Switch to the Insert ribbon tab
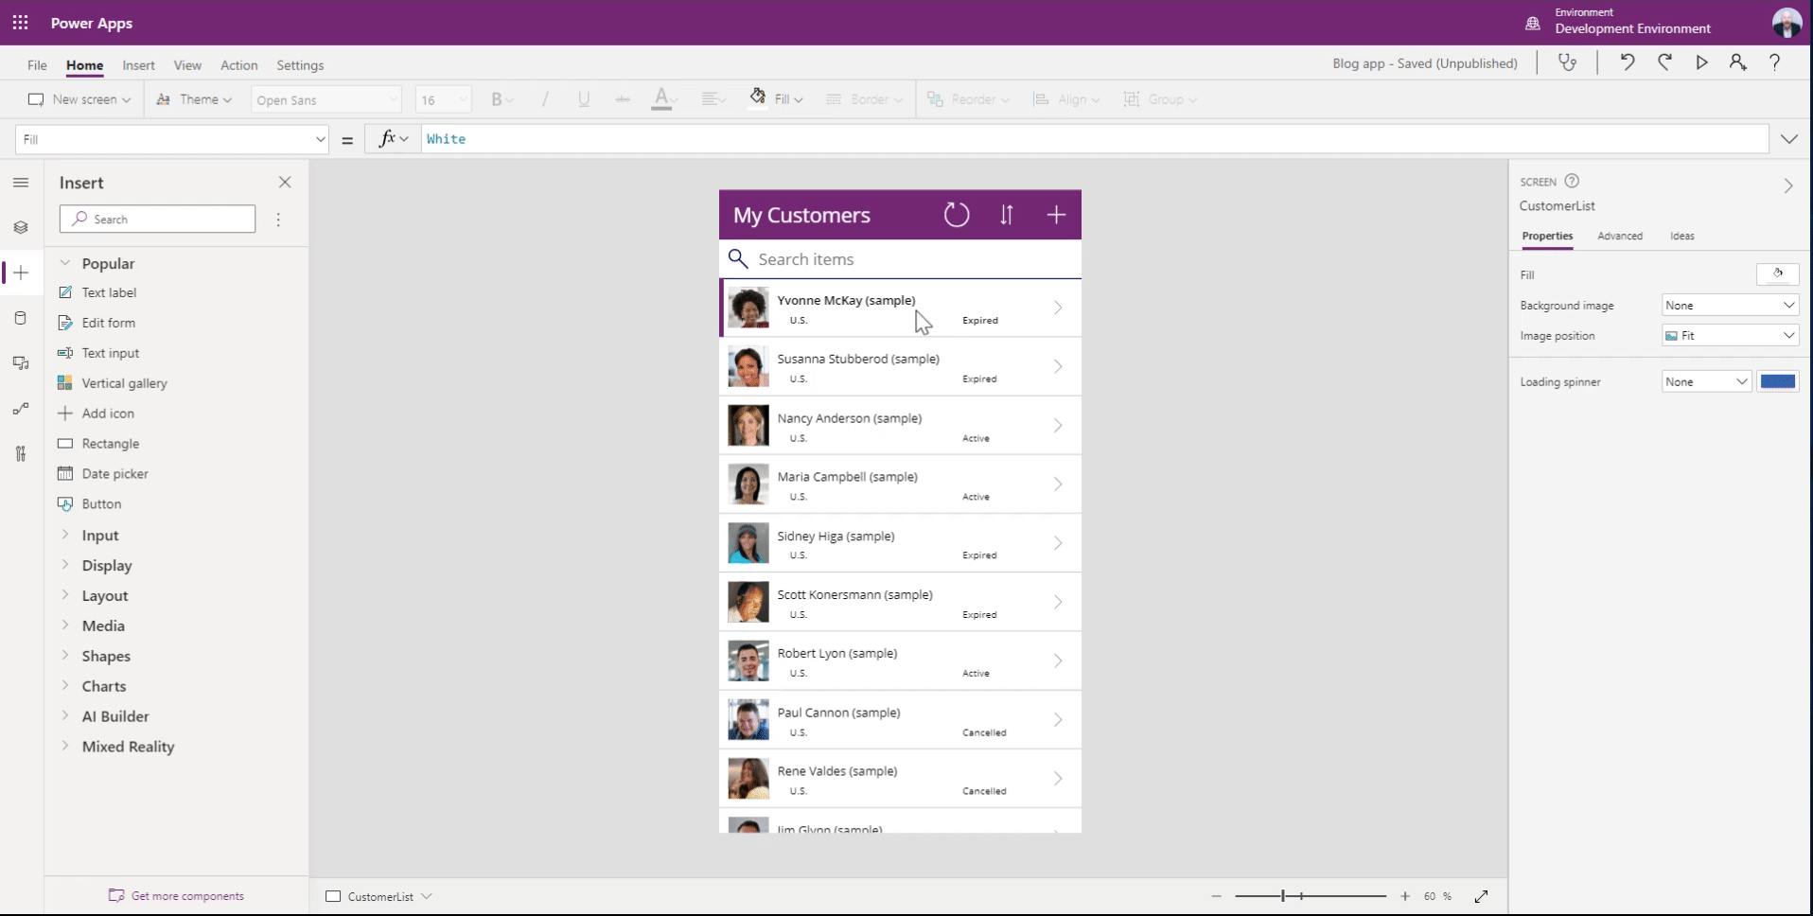This screenshot has height=916, width=1813. point(139,65)
